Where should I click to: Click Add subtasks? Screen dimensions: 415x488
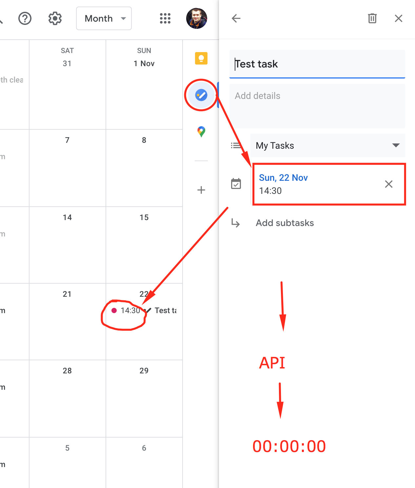pos(285,223)
